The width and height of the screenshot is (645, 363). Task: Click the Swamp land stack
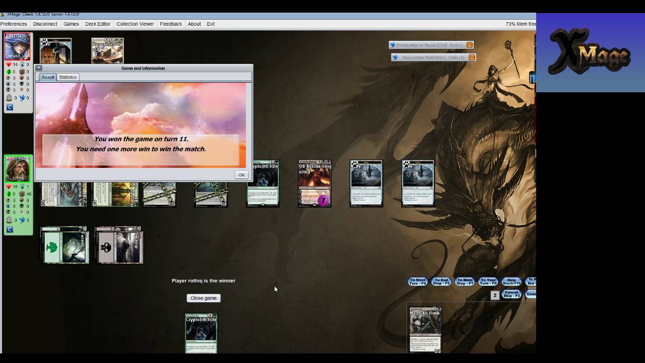119,246
